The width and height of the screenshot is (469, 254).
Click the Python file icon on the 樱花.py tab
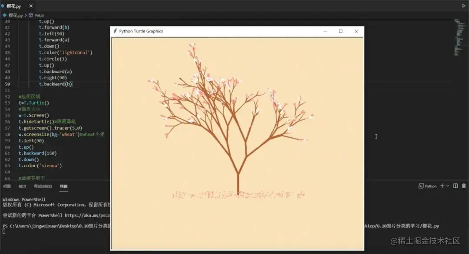pos(4,6)
